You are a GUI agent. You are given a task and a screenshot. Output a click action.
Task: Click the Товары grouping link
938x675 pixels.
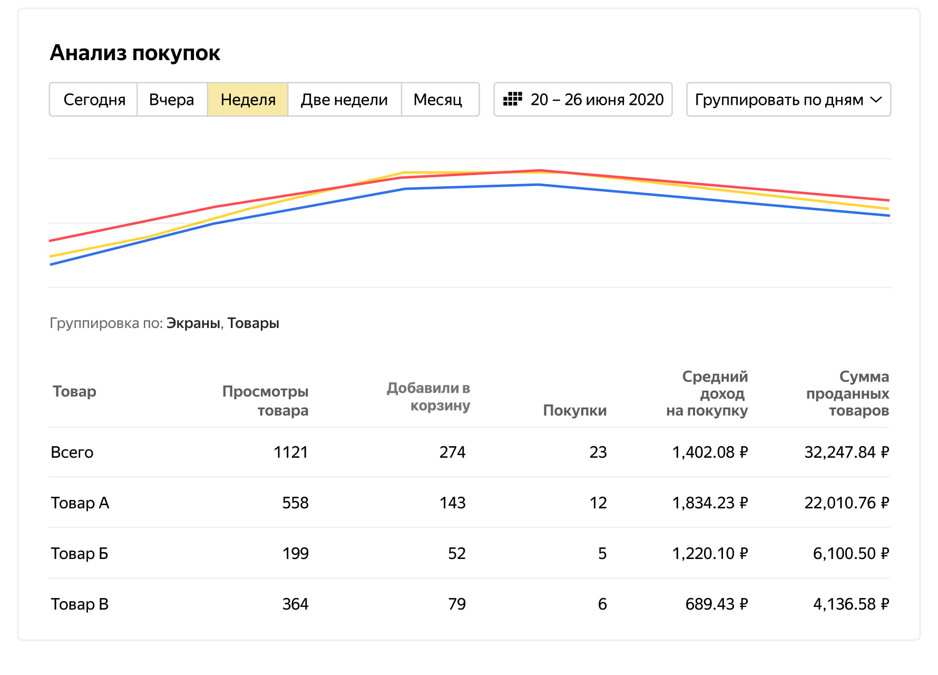(x=253, y=323)
